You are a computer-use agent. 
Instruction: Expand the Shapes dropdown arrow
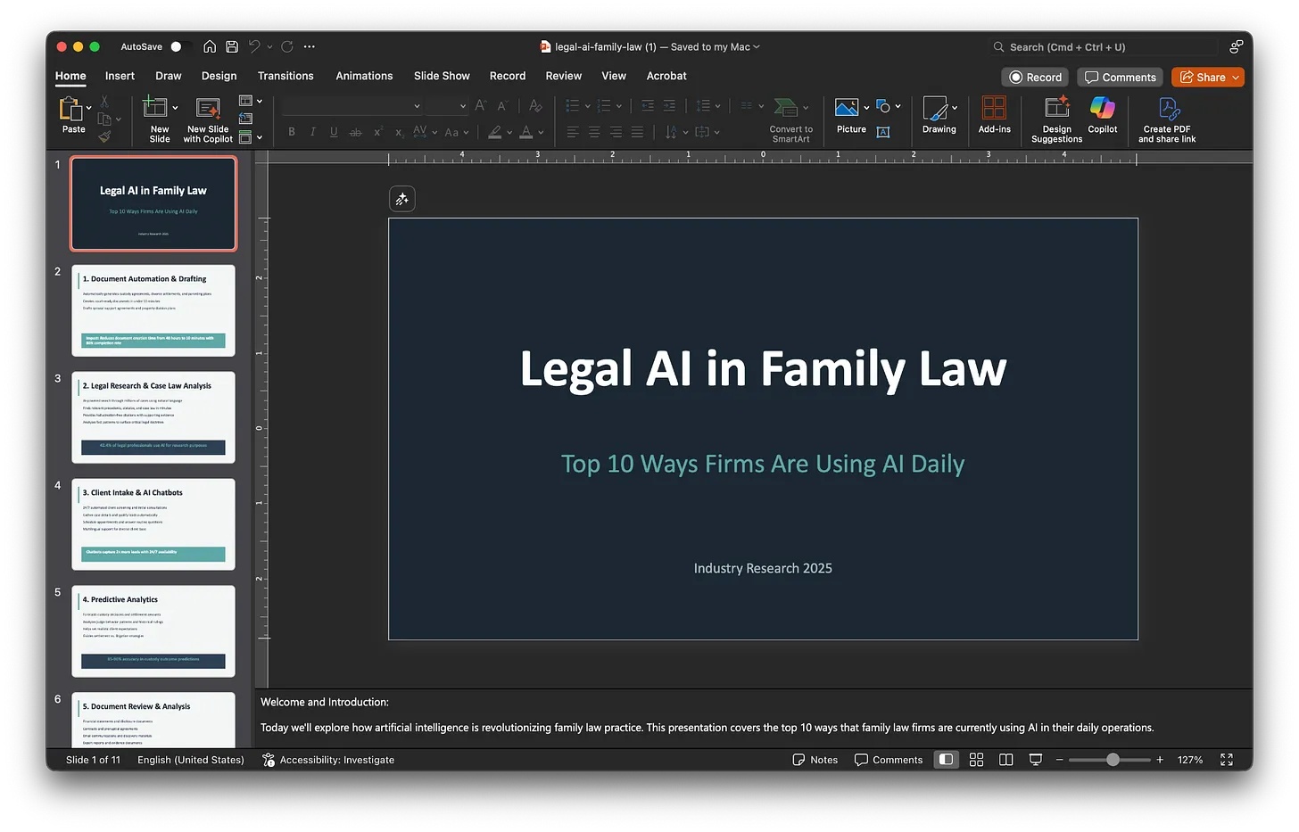898,107
